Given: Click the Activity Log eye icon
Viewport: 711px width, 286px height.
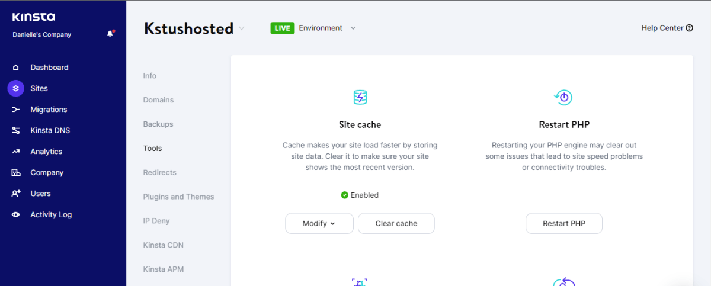Looking at the screenshot, I should click(16, 214).
